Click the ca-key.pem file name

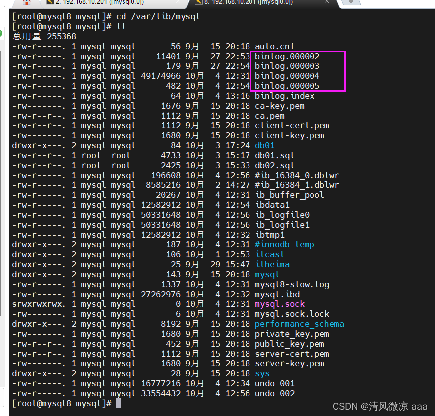point(280,106)
